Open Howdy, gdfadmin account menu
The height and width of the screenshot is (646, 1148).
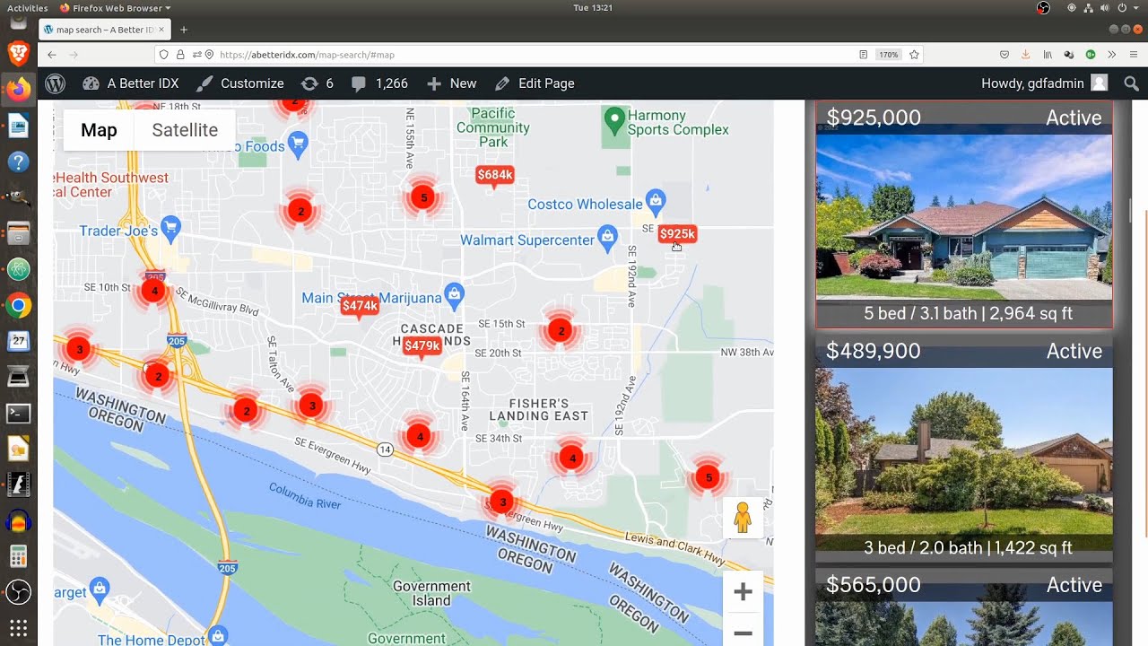point(1044,83)
